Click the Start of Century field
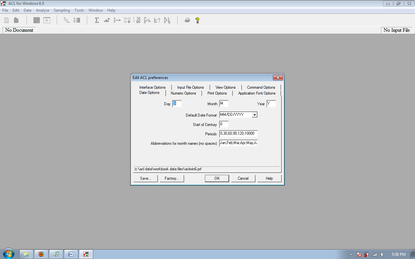This screenshot has height=259, width=415. 224,124
